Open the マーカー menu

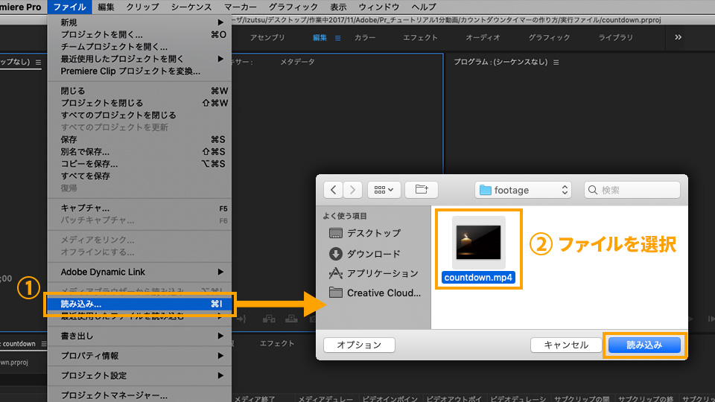241,7
